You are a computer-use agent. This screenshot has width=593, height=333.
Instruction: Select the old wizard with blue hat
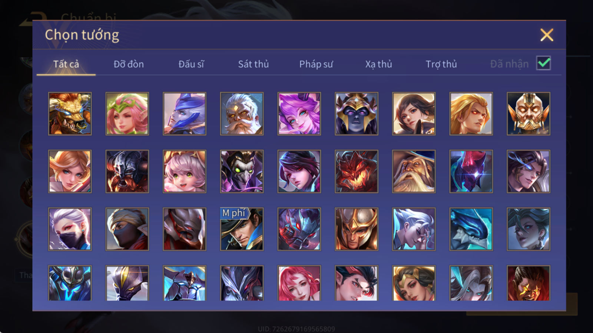(x=414, y=171)
